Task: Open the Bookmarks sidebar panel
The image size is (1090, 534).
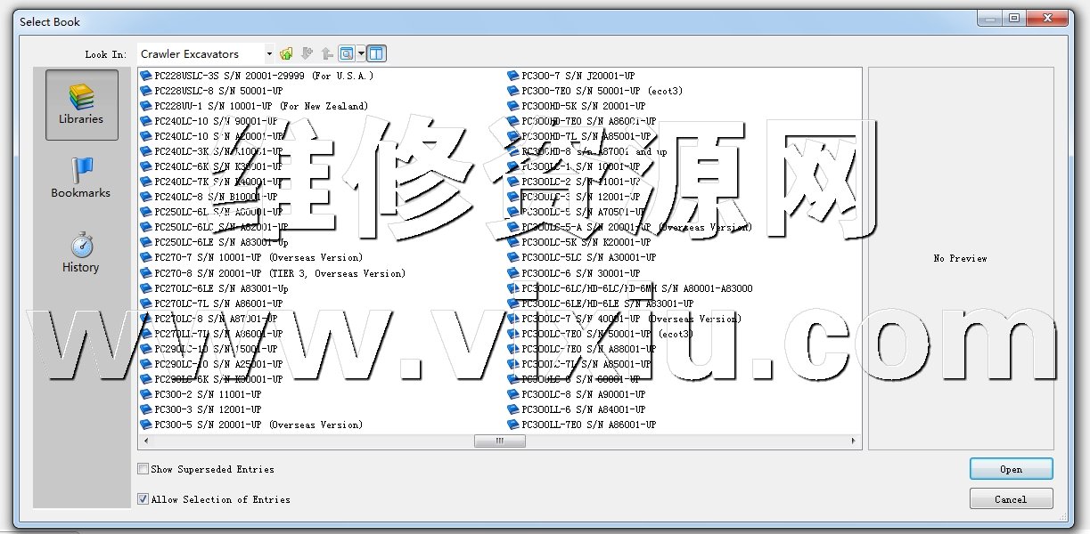Action: coord(81,178)
